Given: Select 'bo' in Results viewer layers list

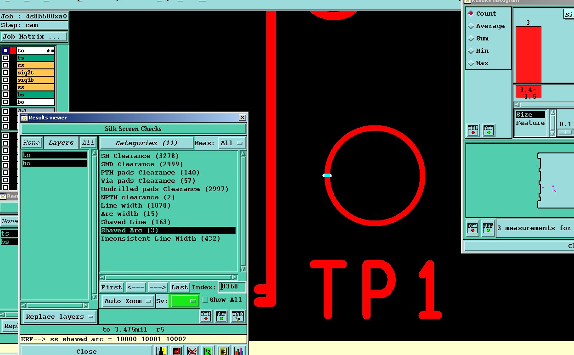Looking at the screenshot, I should [55, 163].
